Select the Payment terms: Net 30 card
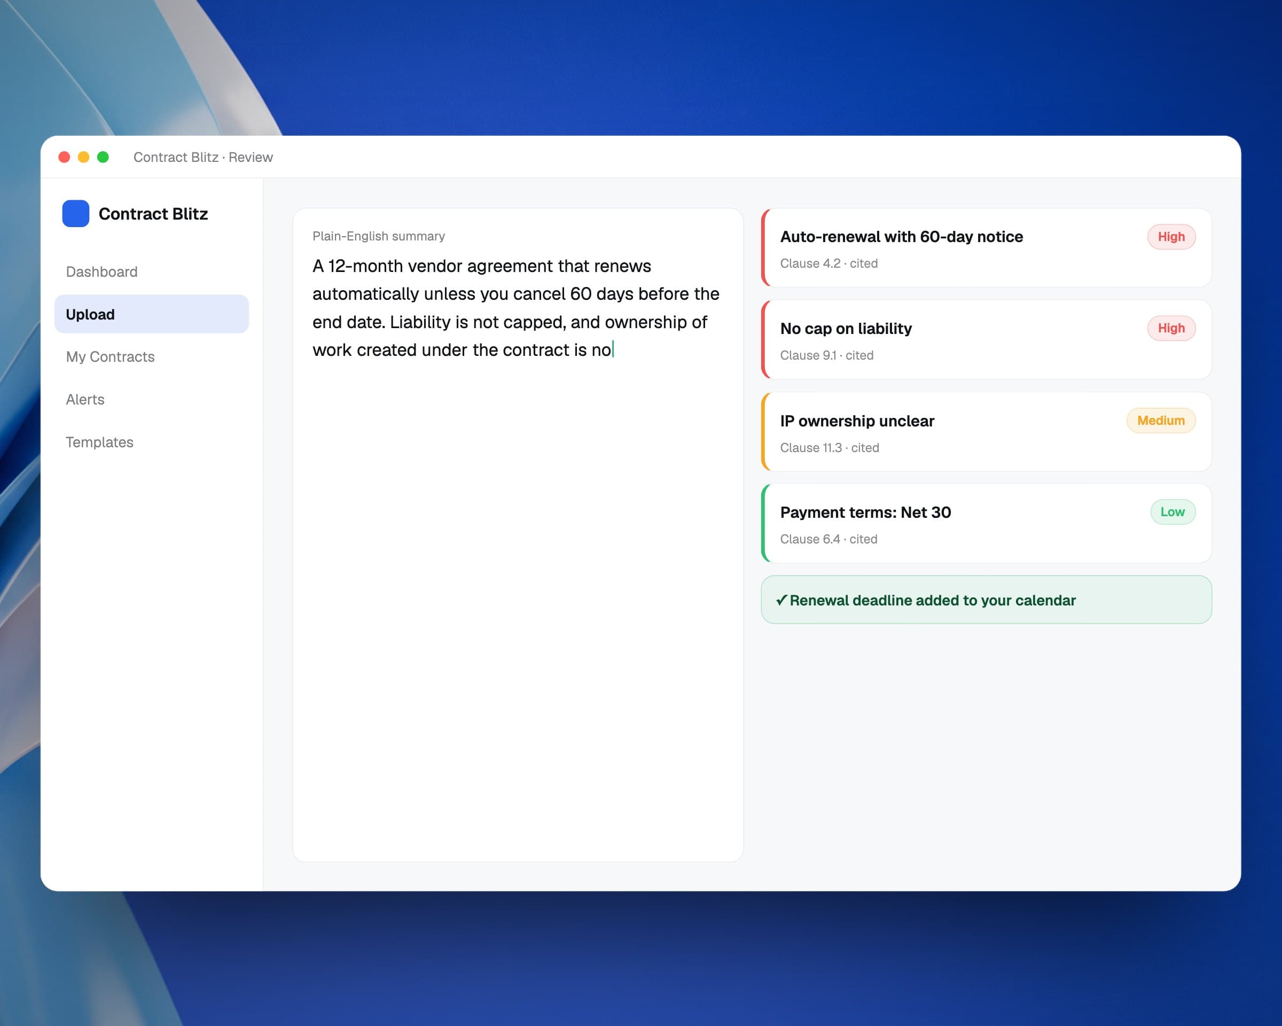The height and width of the screenshot is (1026, 1282). coord(987,523)
